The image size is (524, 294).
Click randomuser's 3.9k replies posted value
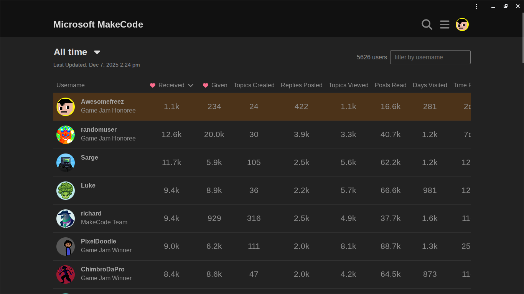[x=302, y=135]
